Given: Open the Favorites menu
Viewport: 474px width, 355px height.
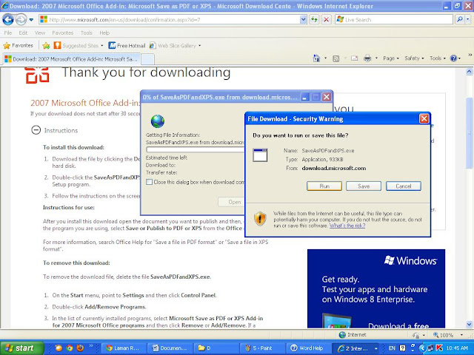Looking at the screenshot, I should pos(62,33).
